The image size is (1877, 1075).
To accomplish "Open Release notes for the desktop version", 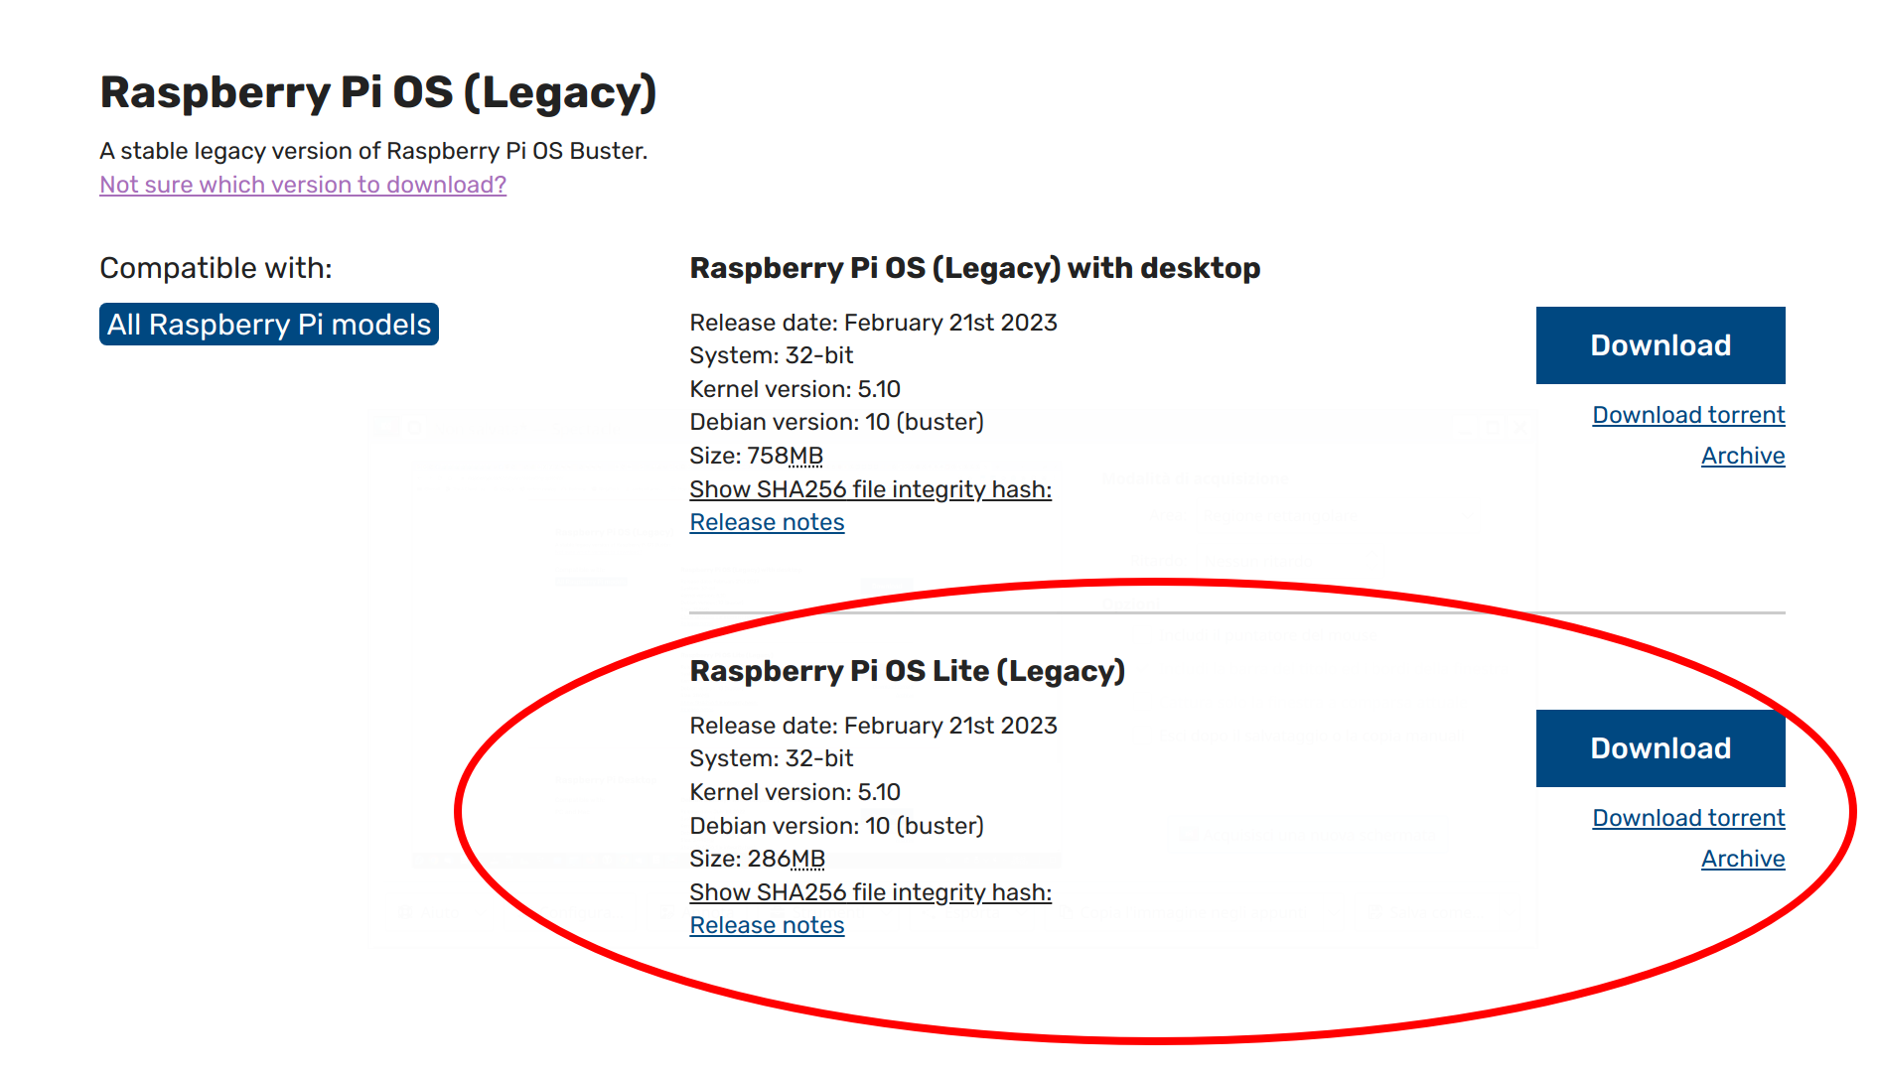I will 767,522.
